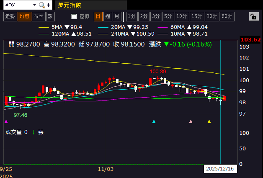Click the 5MA legend entry
Screen dimensions: 263x178
60,27
